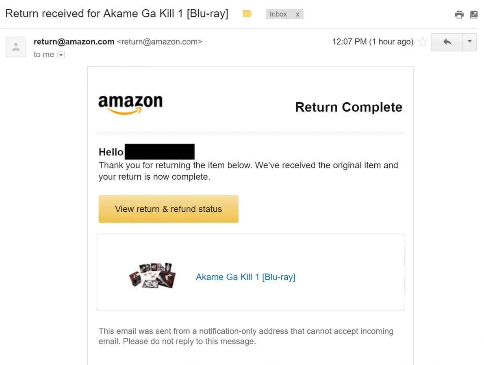
Task: Open the More options dropdown beside Reply
Action: coord(470,42)
